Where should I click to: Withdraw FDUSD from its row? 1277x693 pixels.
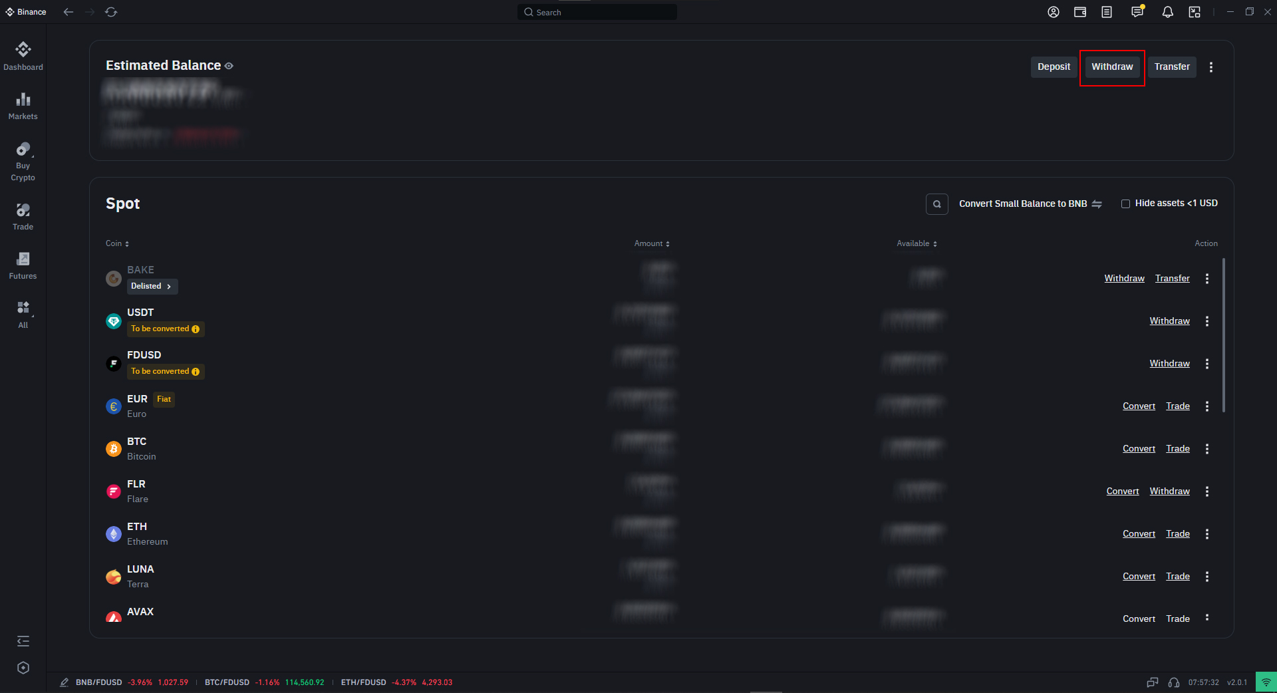click(x=1169, y=364)
